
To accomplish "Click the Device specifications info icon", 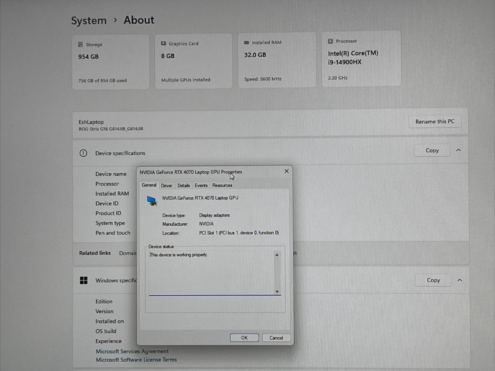I will [83, 153].
